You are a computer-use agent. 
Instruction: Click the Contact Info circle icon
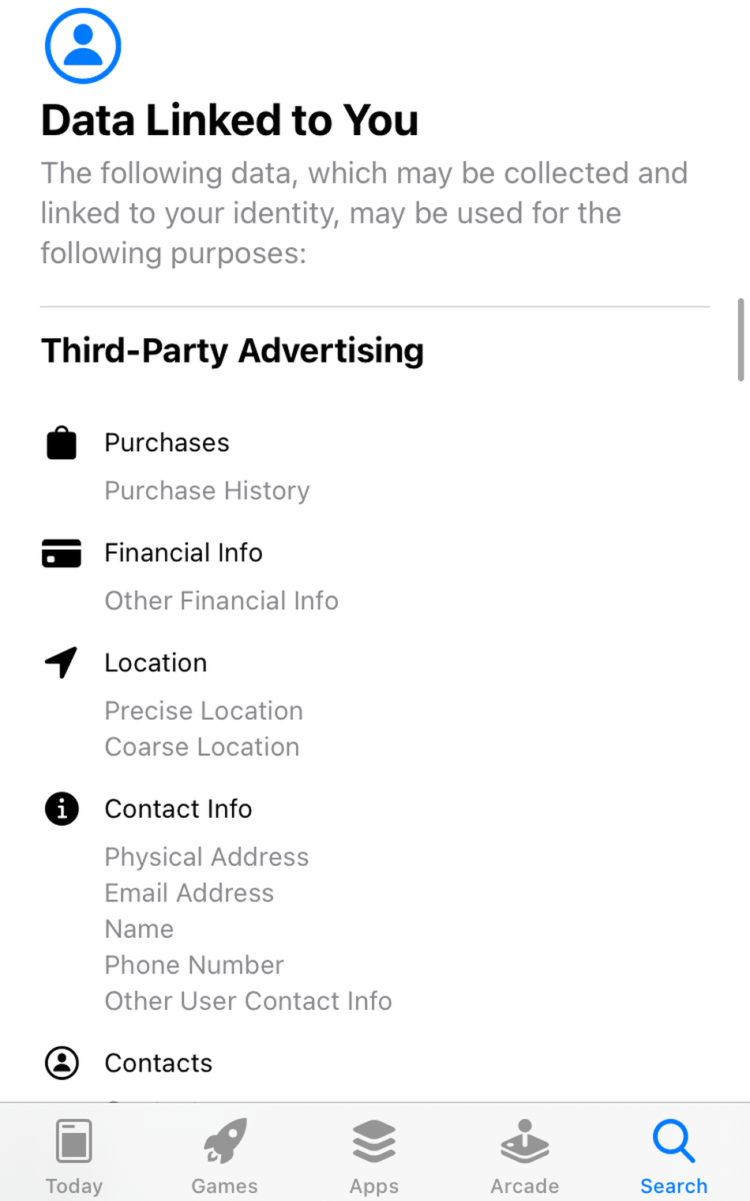point(62,809)
